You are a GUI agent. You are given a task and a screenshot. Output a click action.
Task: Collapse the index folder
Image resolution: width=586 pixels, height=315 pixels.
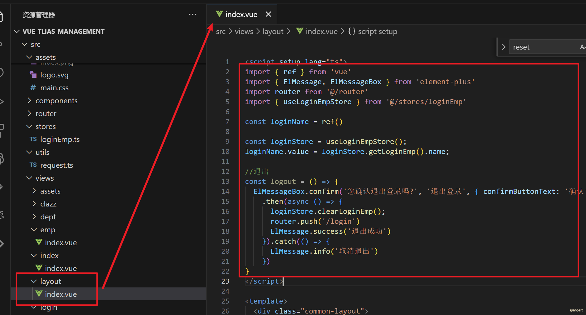click(34, 255)
